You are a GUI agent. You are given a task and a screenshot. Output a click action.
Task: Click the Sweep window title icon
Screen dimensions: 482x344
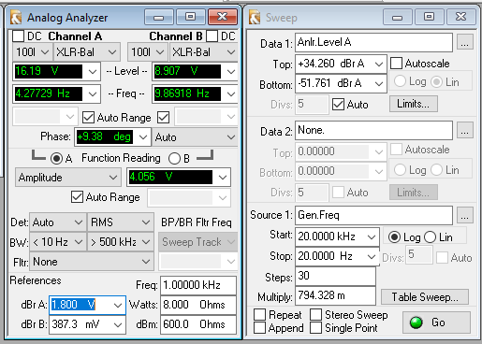pos(255,18)
